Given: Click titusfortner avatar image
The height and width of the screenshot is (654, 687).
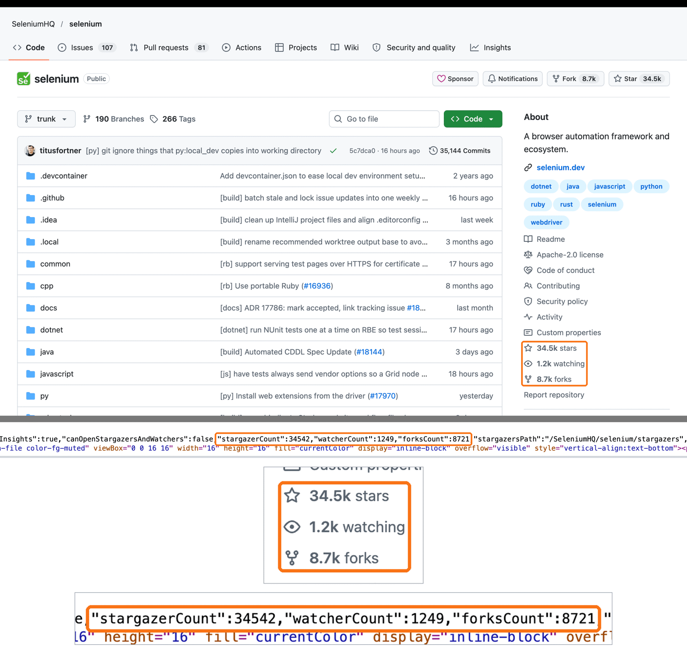Looking at the screenshot, I should [30, 151].
